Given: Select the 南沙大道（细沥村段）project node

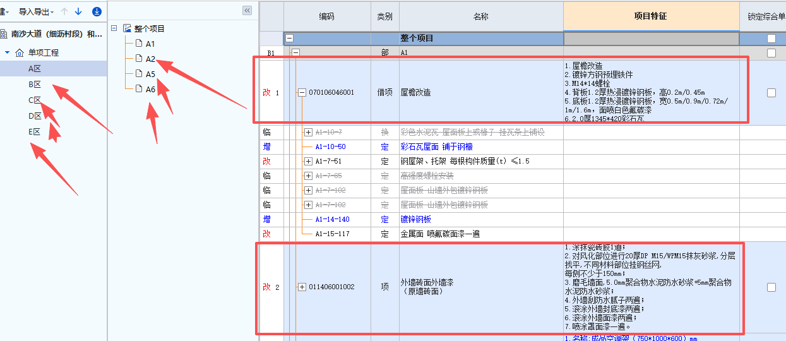Looking at the screenshot, I should [x=57, y=34].
